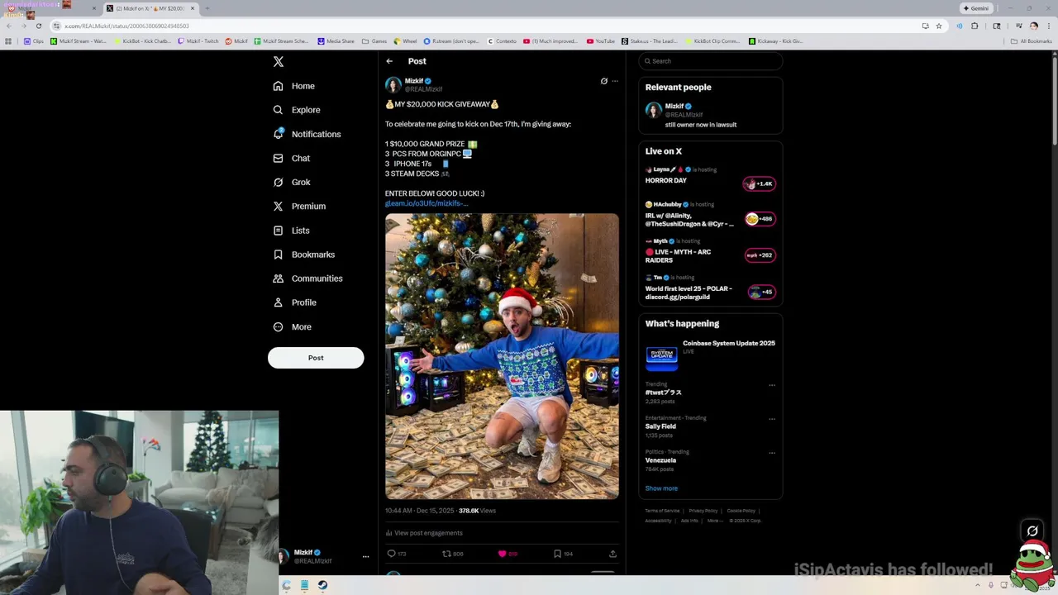Click Show more under What's happening
The image size is (1058, 595).
[x=661, y=488]
